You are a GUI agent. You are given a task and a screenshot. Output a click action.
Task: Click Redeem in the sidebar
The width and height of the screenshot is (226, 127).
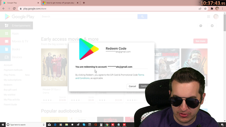click(x=8, y=85)
